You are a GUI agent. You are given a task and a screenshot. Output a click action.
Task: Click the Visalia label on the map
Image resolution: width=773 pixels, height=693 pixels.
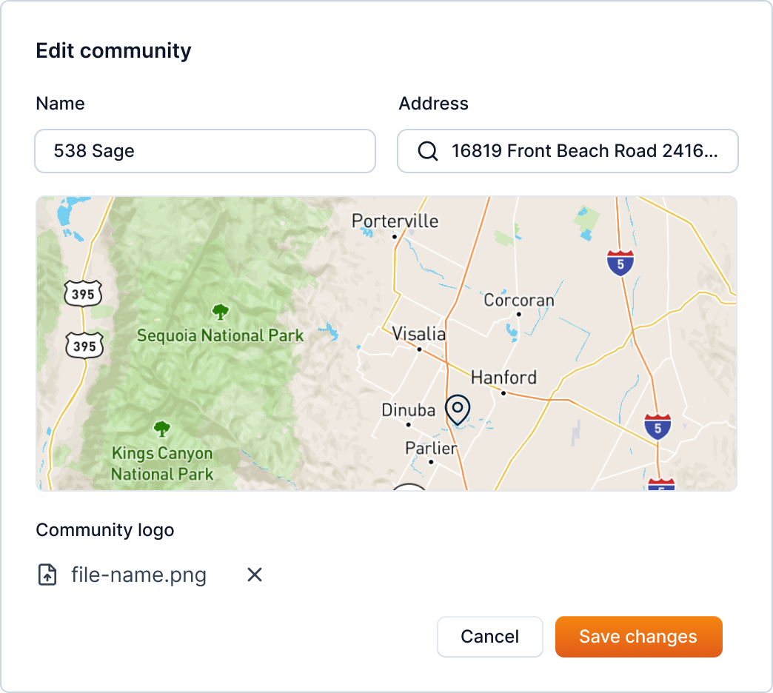(x=419, y=334)
